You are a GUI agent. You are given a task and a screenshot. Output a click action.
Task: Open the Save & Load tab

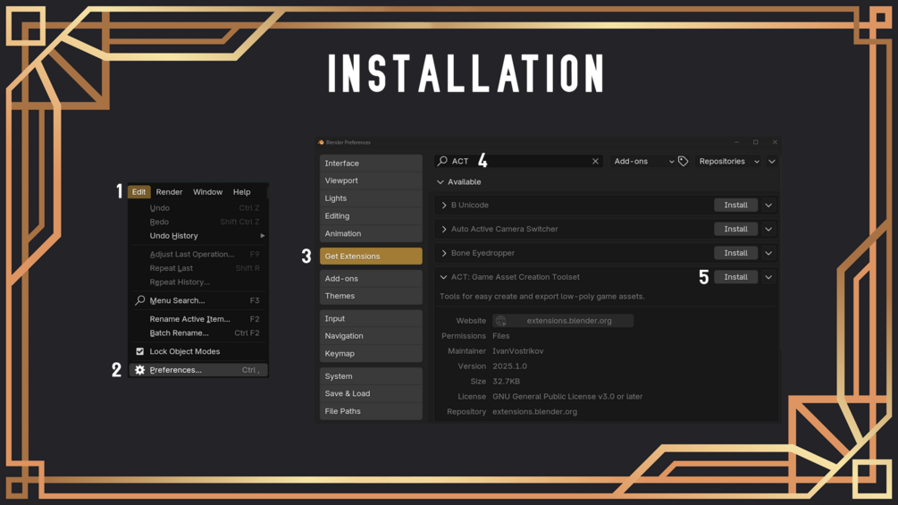[371, 393]
